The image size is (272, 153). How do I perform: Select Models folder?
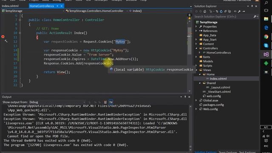coord(208,61)
